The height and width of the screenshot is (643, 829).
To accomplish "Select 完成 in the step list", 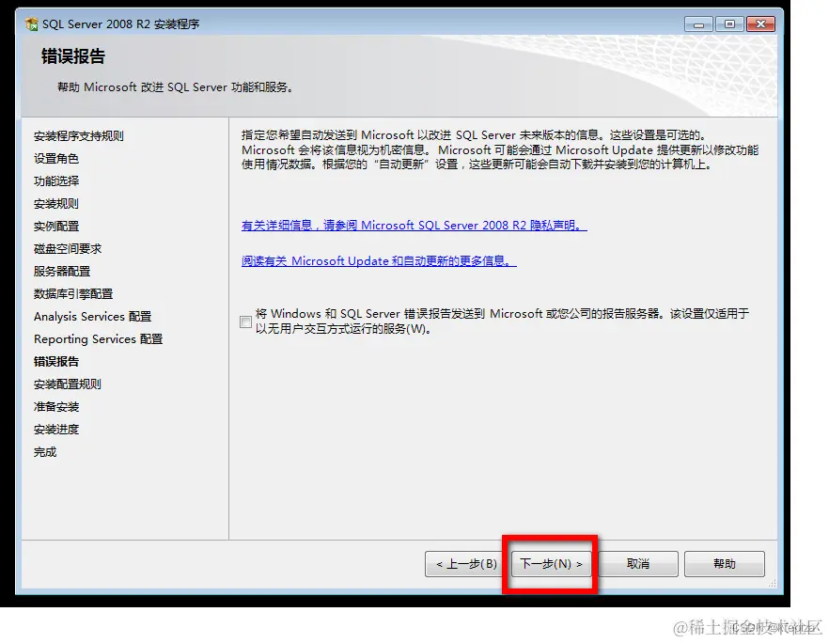I will tap(45, 452).
